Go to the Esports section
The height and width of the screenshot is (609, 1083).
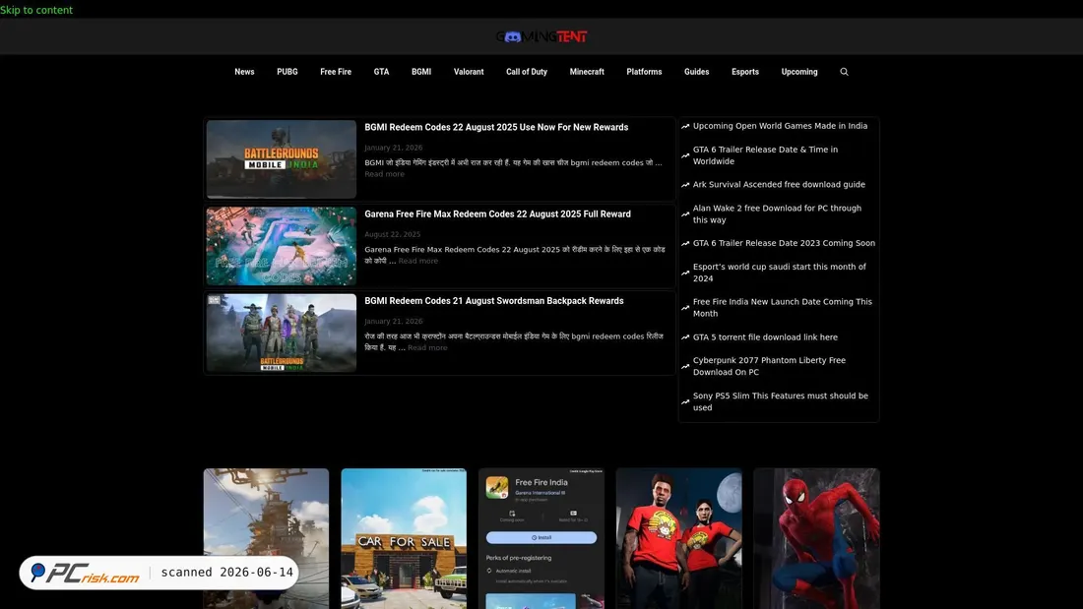[x=745, y=72]
